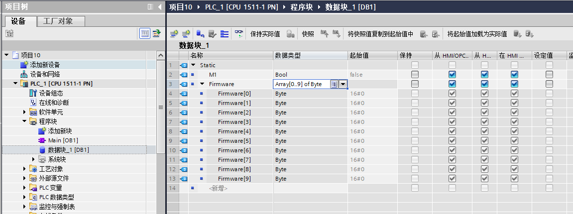The image size is (573, 214).
Task: Expand the 工艺对象 tree folder
Action: click(x=25, y=169)
